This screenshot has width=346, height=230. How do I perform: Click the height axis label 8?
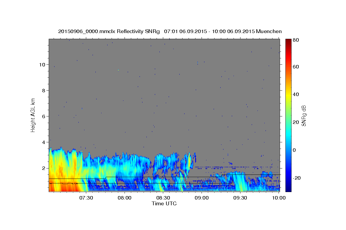pos(44,91)
